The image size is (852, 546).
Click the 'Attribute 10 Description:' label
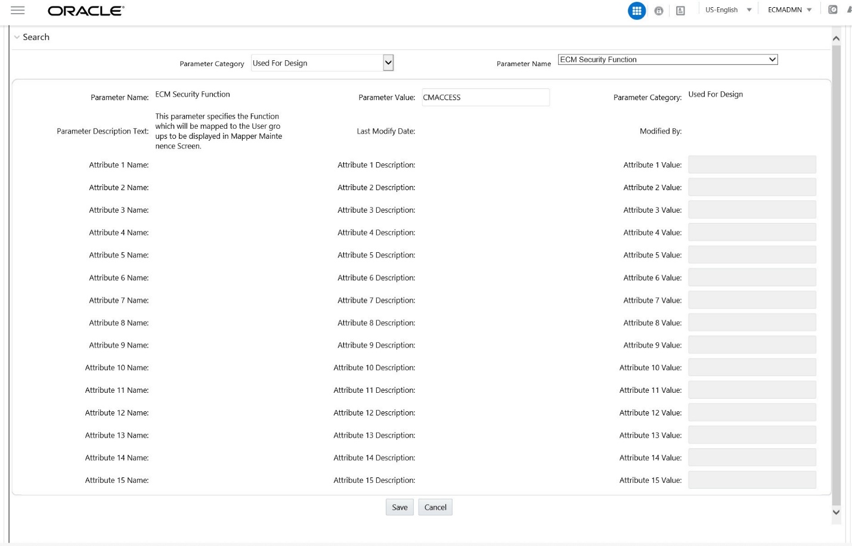tap(374, 367)
